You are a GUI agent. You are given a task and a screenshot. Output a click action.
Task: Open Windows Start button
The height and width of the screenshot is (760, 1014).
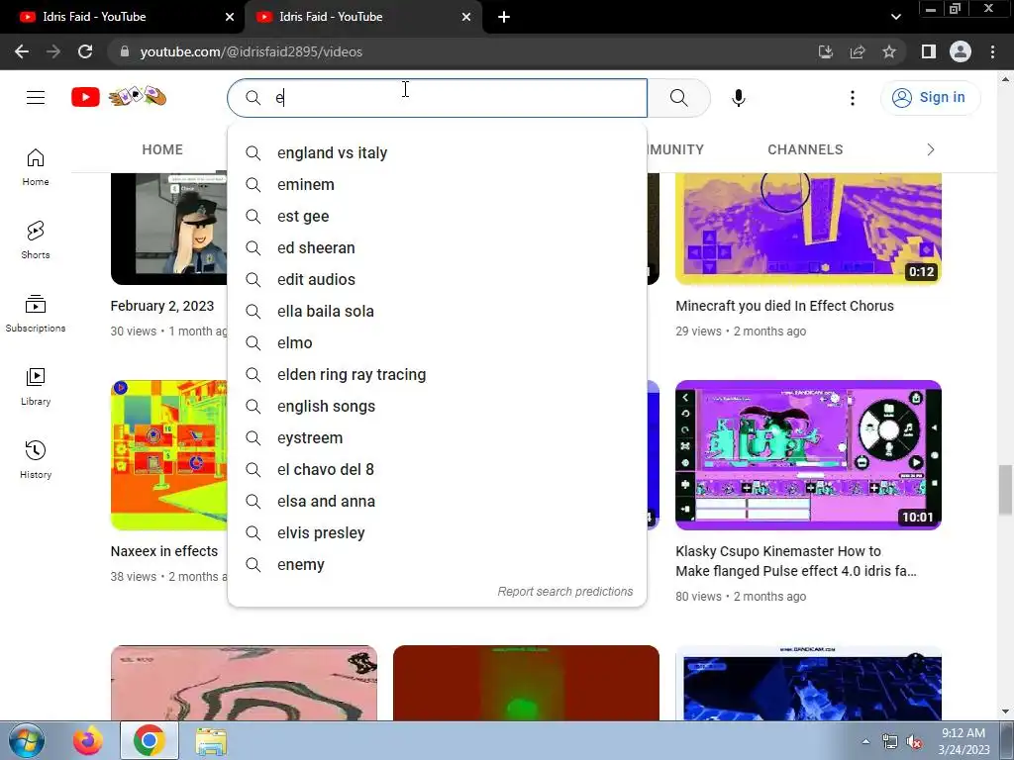coord(27,740)
